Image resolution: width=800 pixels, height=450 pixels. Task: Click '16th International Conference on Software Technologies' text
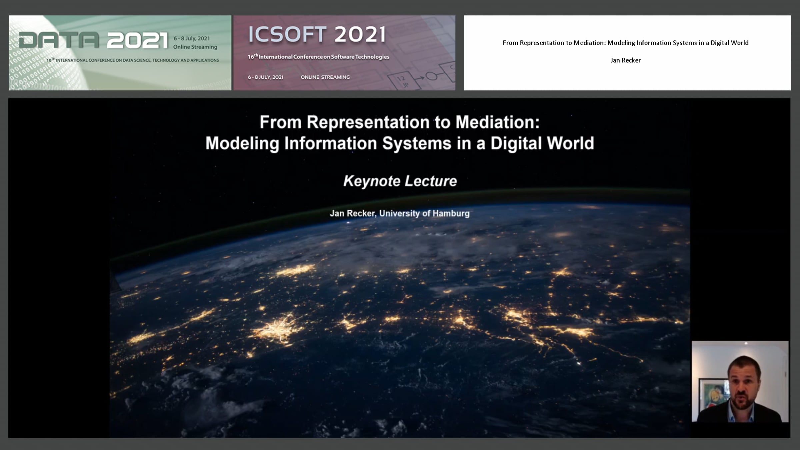pyautogui.click(x=318, y=57)
